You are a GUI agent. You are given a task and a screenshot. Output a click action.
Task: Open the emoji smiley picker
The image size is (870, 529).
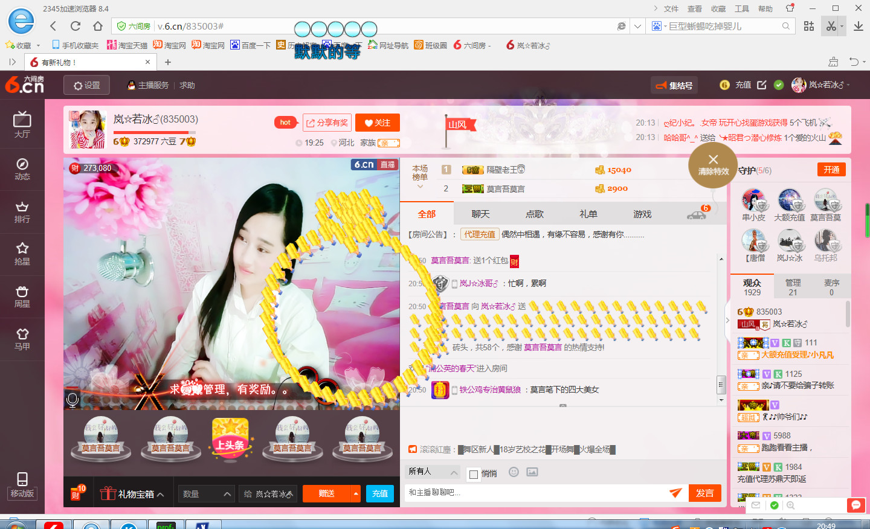click(514, 472)
